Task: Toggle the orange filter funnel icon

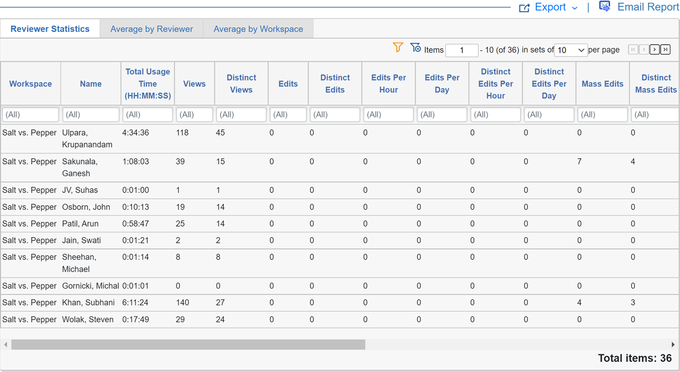Action: tap(398, 47)
